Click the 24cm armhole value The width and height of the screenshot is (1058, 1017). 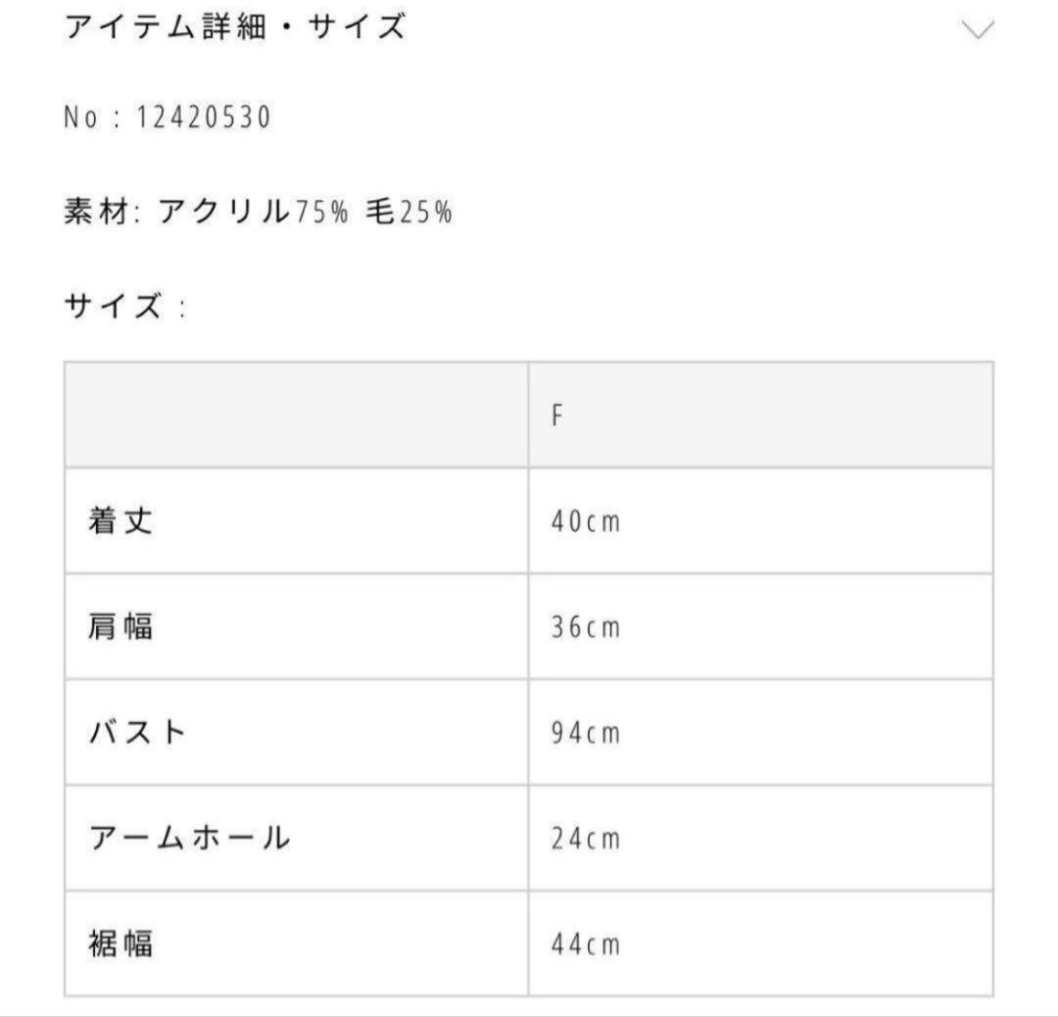tap(585, 839)
